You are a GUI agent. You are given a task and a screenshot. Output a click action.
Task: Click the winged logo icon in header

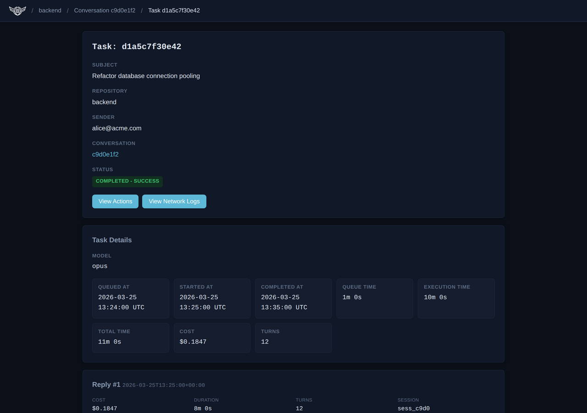[17, 11]
